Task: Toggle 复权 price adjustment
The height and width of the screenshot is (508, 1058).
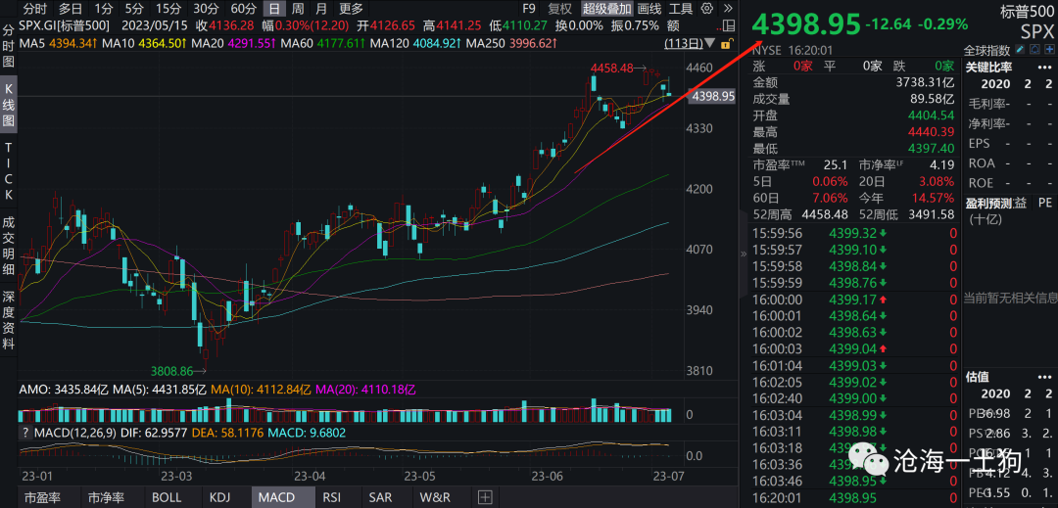Action: point(559,8)
